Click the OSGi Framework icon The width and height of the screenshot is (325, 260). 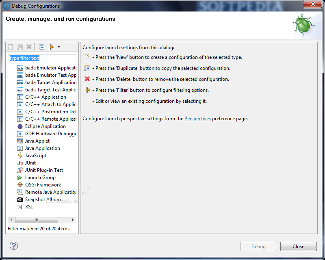tap(20, 185)
